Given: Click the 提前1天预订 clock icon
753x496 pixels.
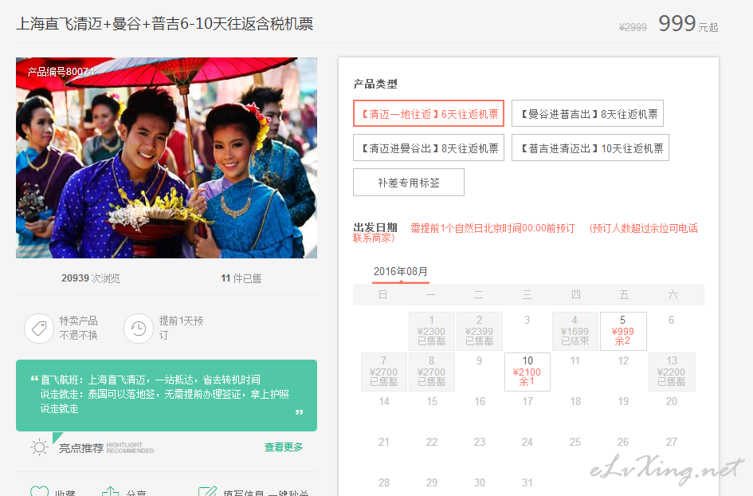Looking at the screenshot, I should 139,329.
